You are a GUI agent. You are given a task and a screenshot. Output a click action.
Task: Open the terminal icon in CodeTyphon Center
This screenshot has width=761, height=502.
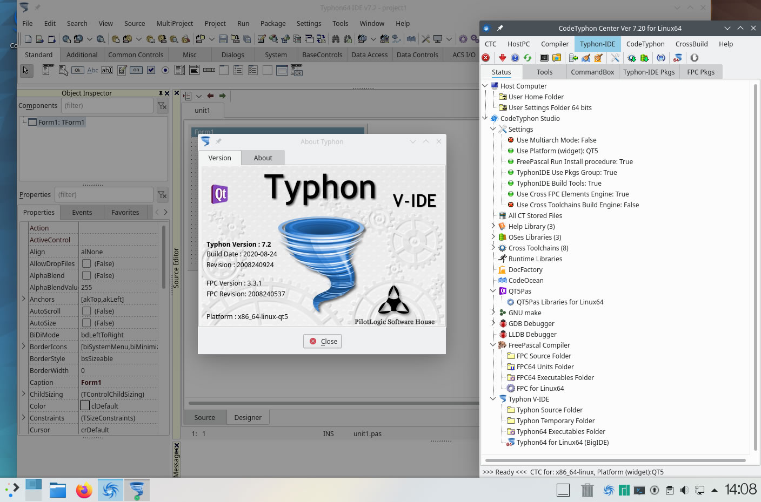[x=544, y=58]
